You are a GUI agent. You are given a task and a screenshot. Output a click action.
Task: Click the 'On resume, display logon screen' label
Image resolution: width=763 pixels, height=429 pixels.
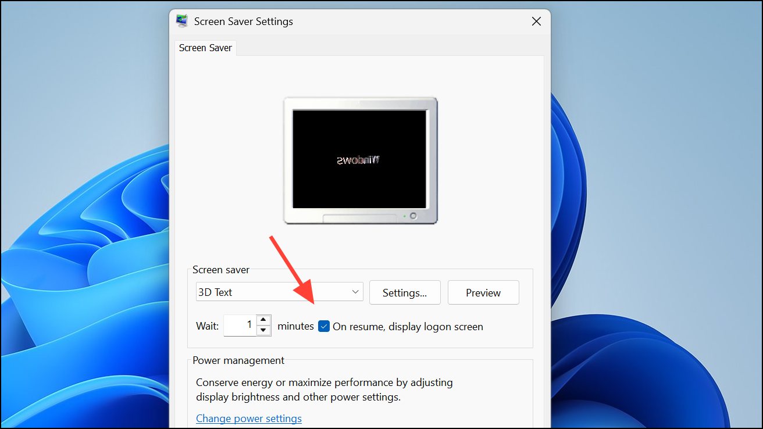pyautogui.click(x=408, y=327)
